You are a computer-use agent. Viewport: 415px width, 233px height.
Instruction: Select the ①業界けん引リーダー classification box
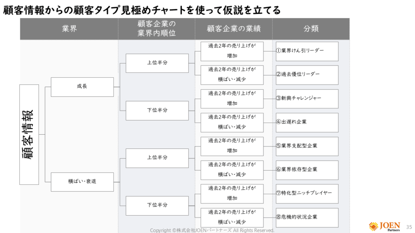coord(307,51)
